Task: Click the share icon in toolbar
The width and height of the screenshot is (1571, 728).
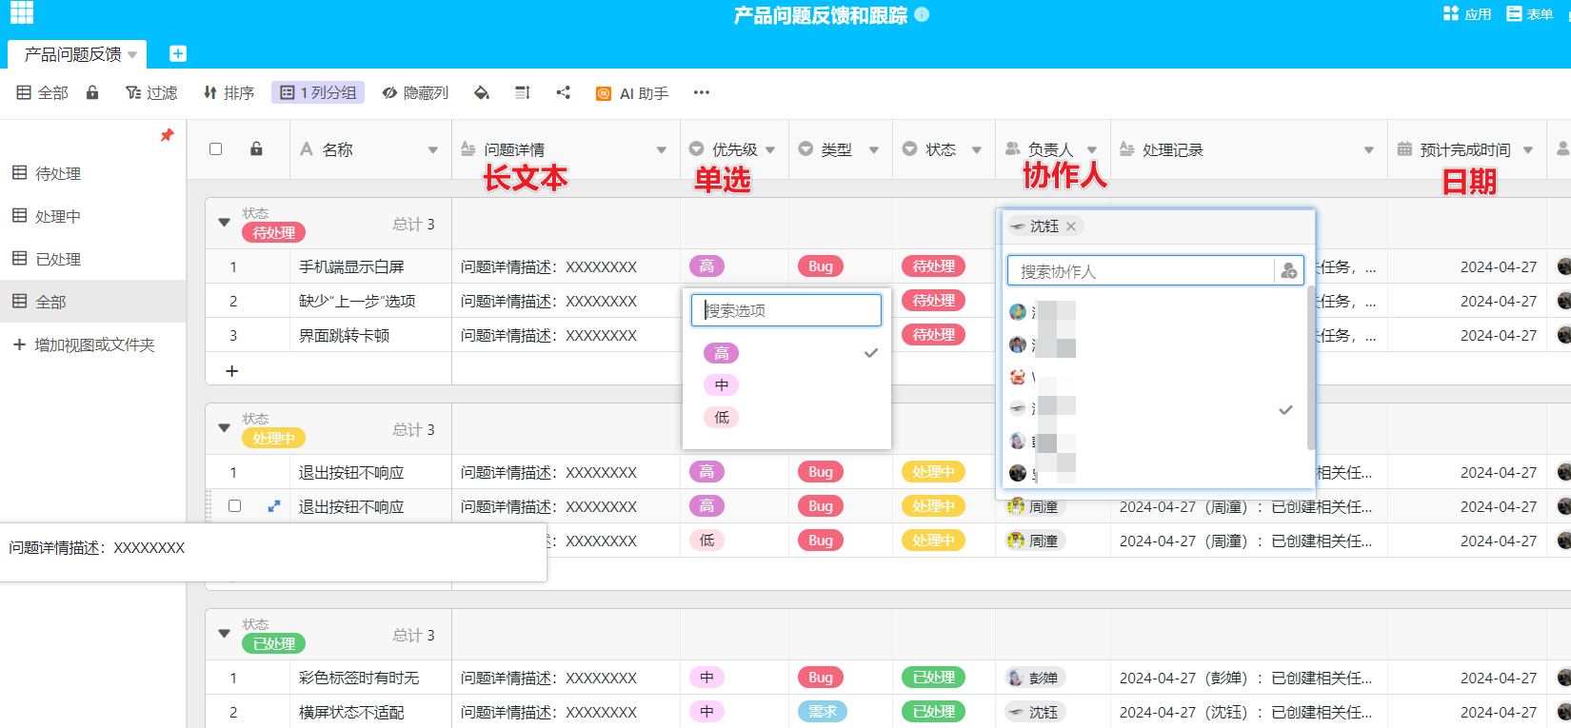Action: click(564, 92)
